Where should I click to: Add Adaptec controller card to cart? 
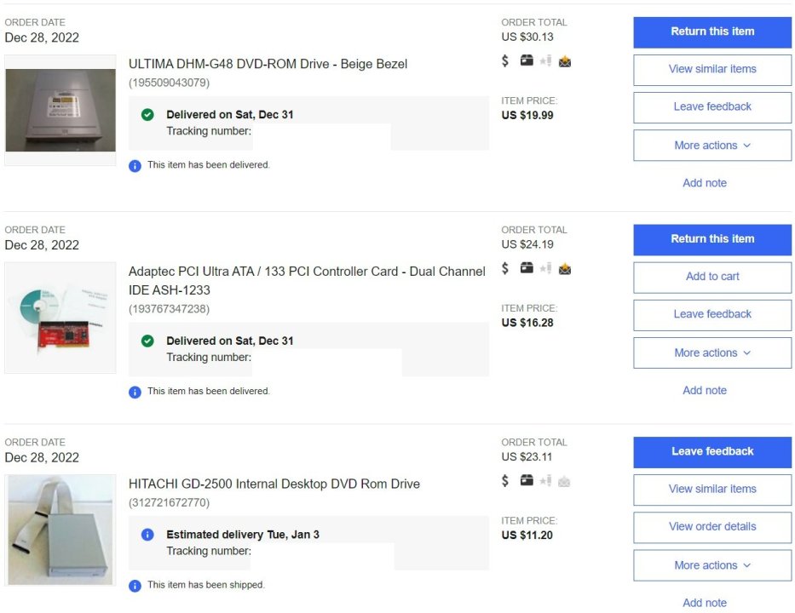point(712,277)
